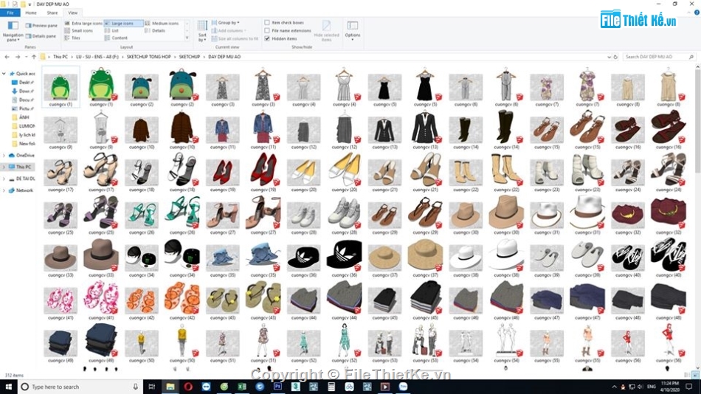Select List layout
Screen dimensions: 701x394
point(111,30)
